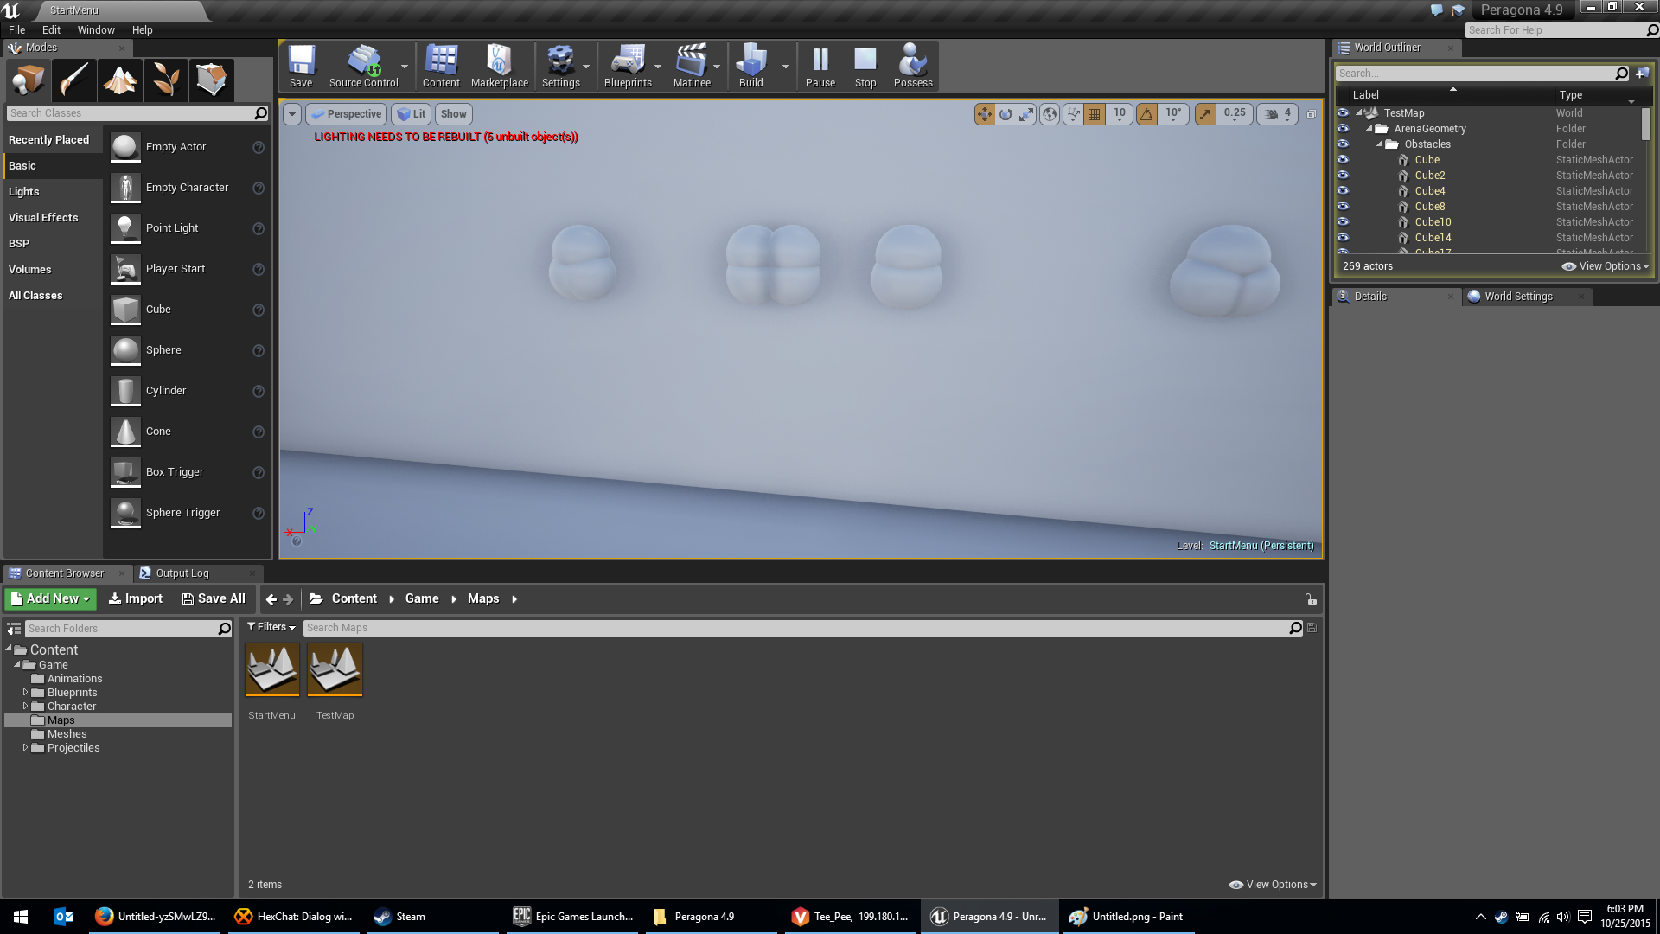Stop the running simulation
The image size is (1660, 934).
865,66
